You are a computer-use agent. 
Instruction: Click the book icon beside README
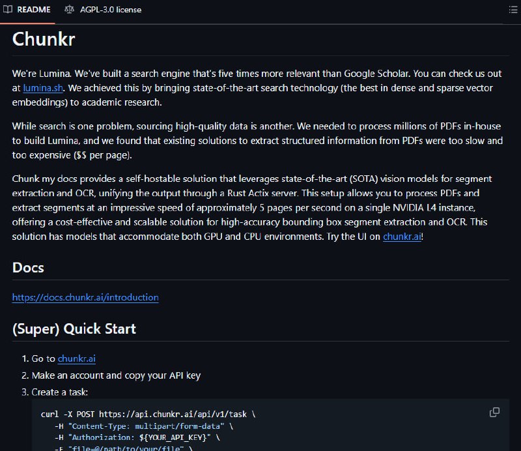(8, 9)
